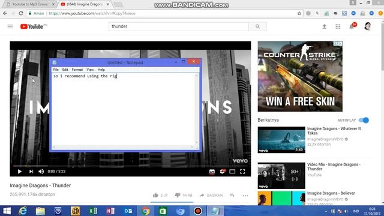Enter fullscreen on the video player
Image resolution: width=384 pixels, height=216 pixels.
pyautogui.click(x=242, y=172)
